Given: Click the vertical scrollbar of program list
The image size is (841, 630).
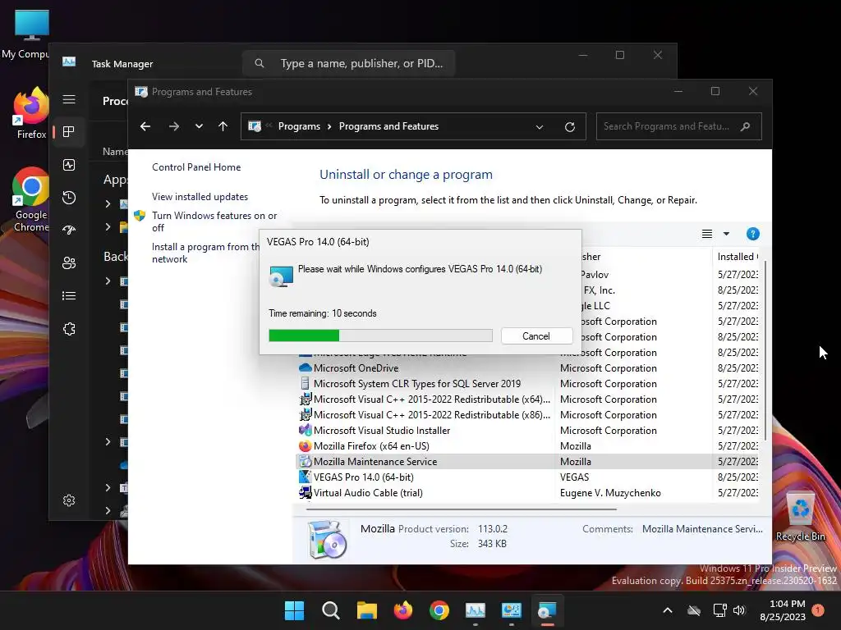Looking at the screenshot, I should [x=765, y=351].
